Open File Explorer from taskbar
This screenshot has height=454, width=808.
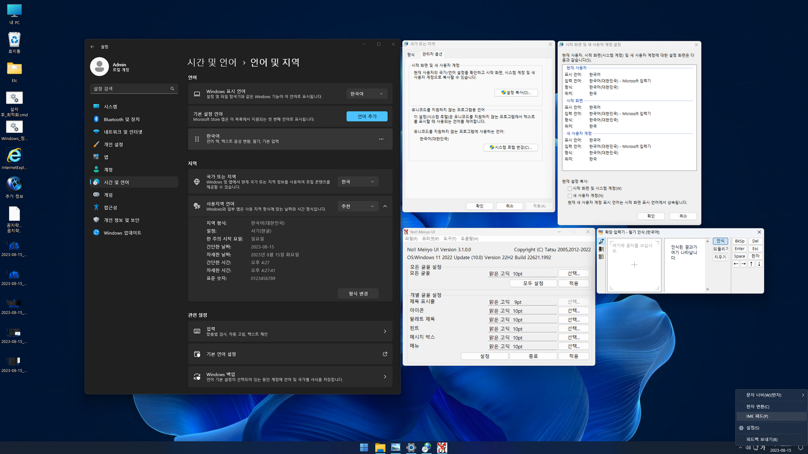pos(380,447)
